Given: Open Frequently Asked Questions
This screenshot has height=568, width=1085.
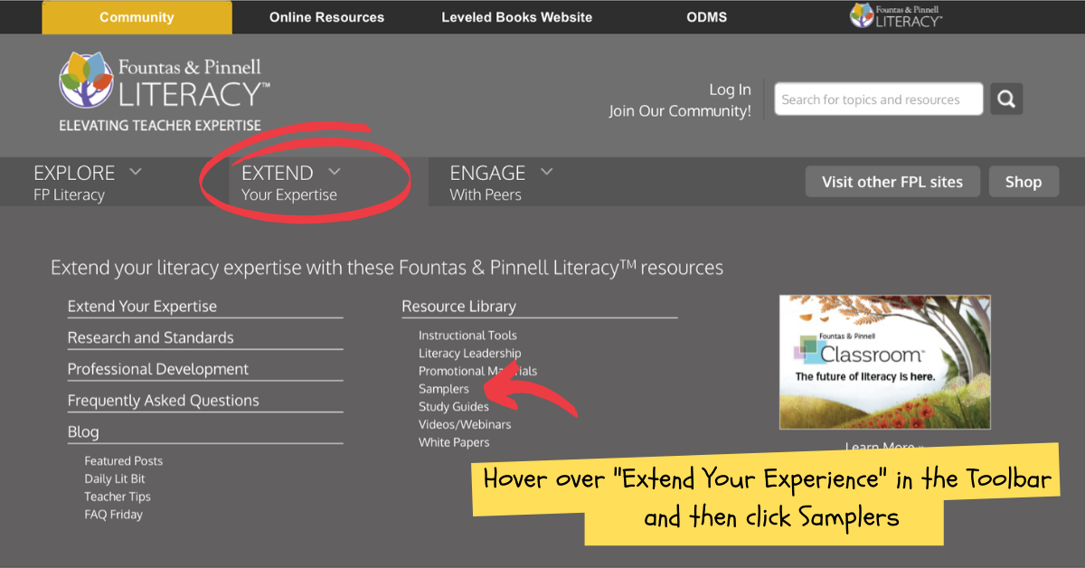Looking at the screenshot, I should [163, 401].
